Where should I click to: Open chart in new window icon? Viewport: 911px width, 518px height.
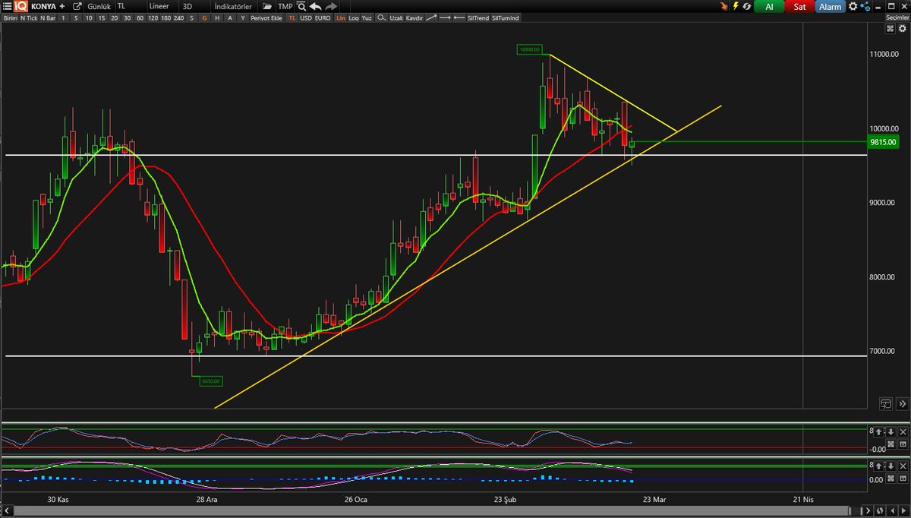click(x=77, y=6)
